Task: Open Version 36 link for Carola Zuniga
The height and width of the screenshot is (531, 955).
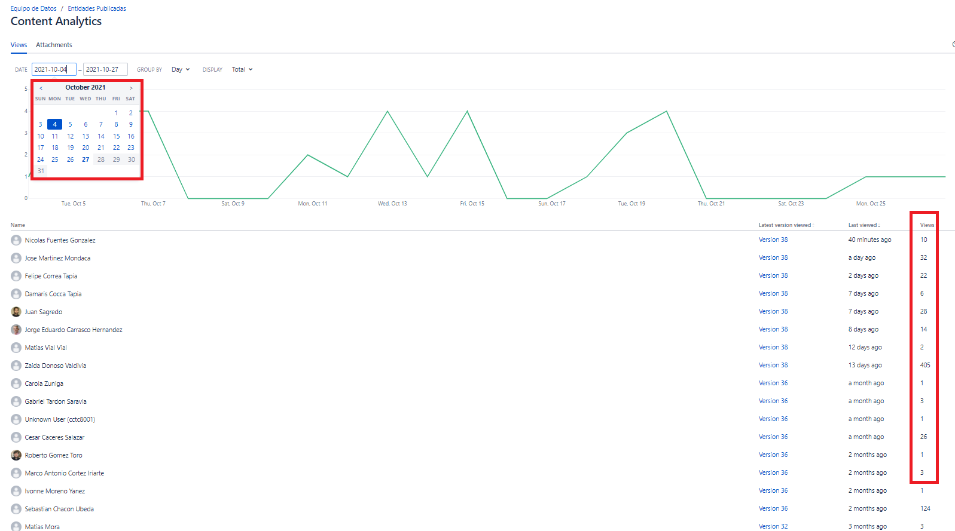Action: coord(773,383)
